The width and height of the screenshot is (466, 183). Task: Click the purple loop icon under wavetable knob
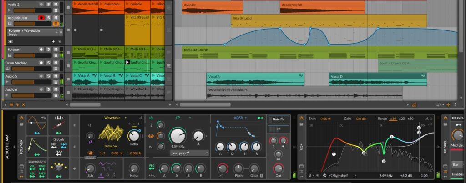pos(91,142)
